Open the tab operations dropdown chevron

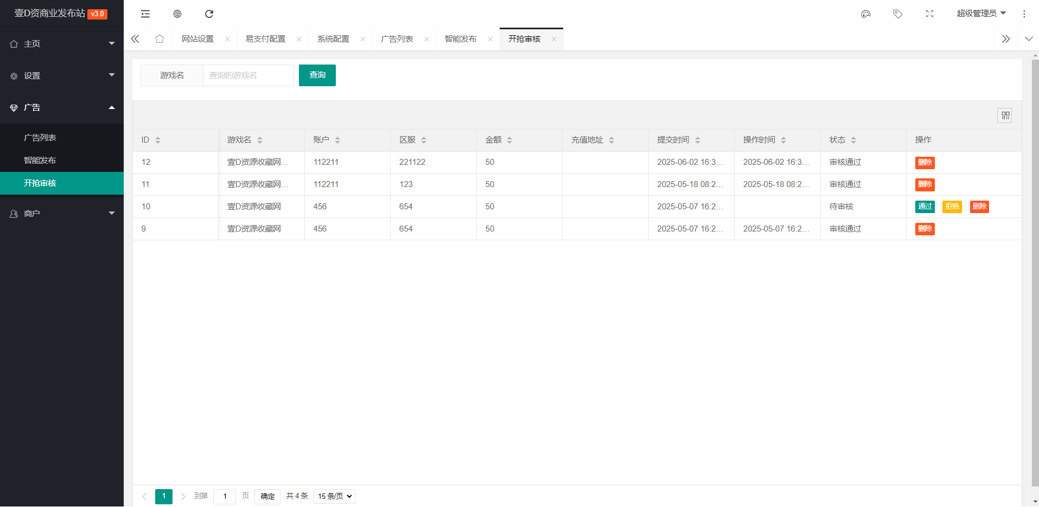[1029, 39]
